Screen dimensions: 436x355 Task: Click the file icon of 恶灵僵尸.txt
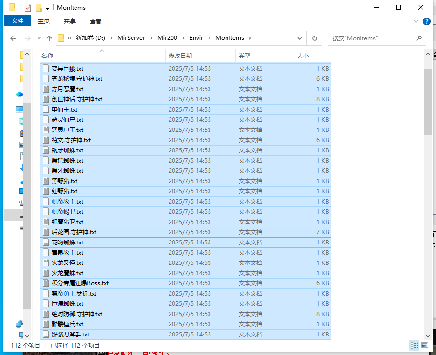coord(46,119)
